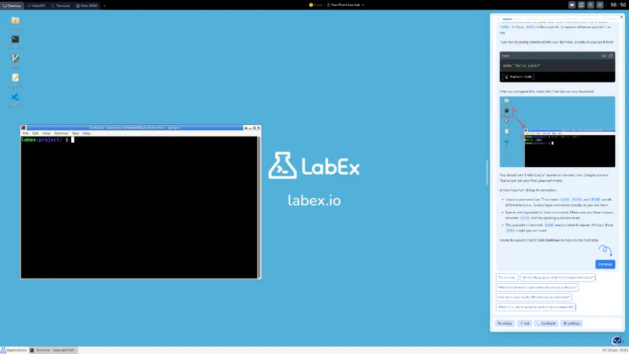629x354 pixels.
Task: Click the debug icon in the panel footer
Action: click(504, 323)
